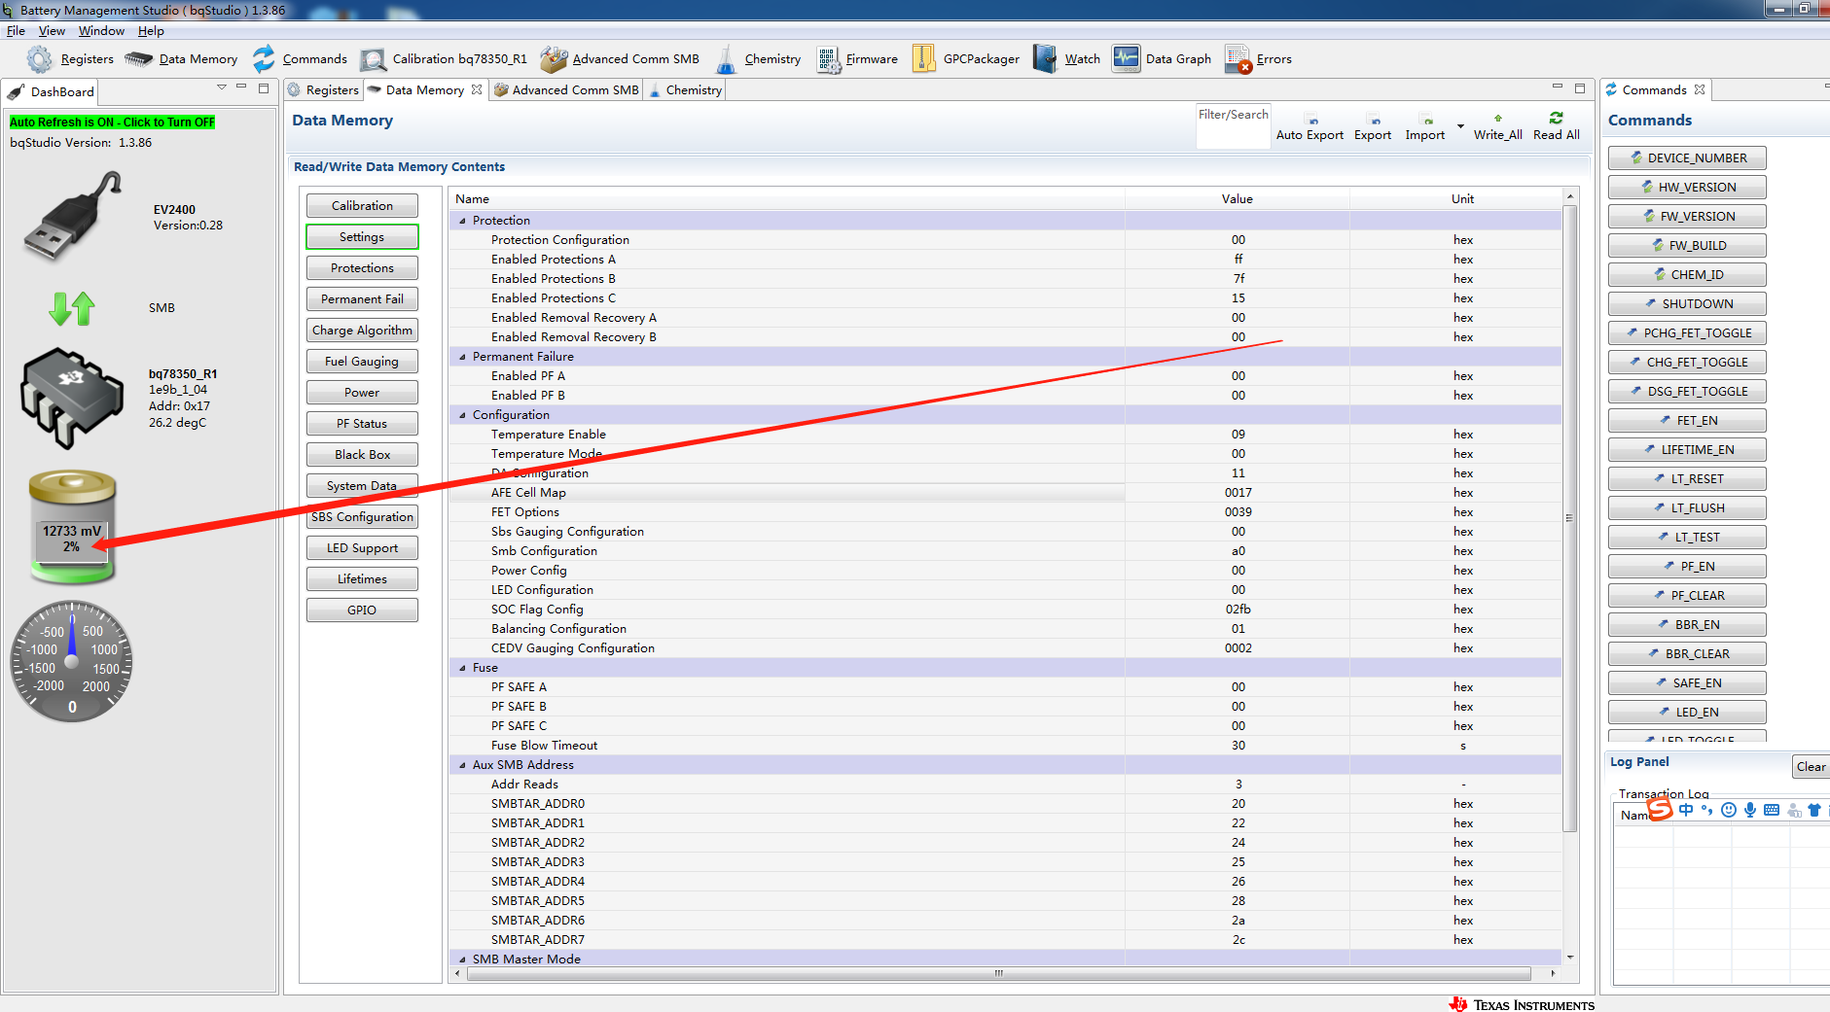Send the PF_CLEAR command

tap(1687, 596)
